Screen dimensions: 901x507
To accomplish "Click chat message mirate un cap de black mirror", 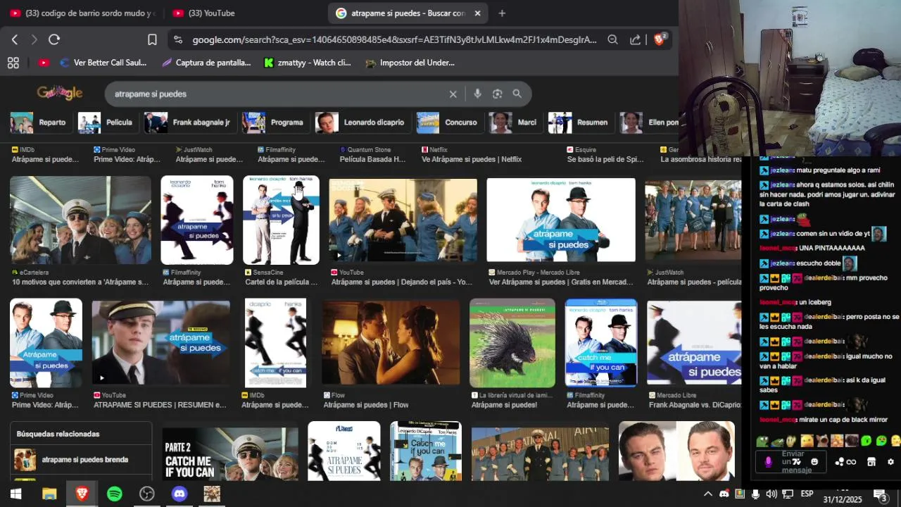I will 823,420.
